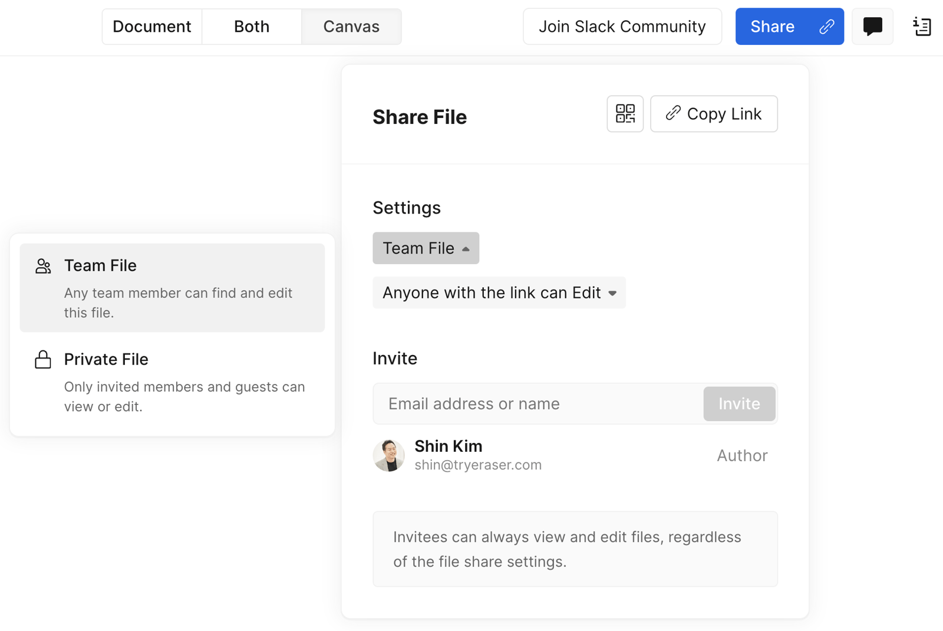Click the gray Invite button
The width and height of the screenshot is (943, 631).
pyautogui.click(x=739, y=404)
